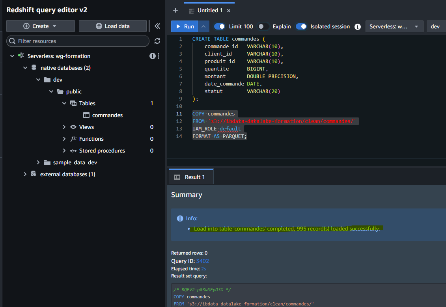Click 'COPY commandes' on editor line 11
446x307 pixels.
(214, 114)
